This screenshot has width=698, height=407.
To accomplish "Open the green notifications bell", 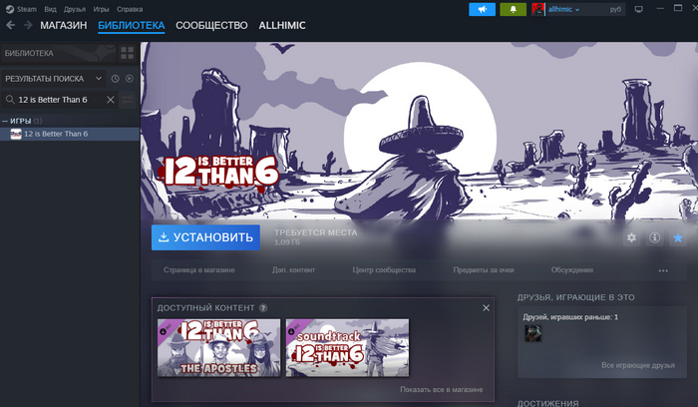I will click(x=513, y=9).
